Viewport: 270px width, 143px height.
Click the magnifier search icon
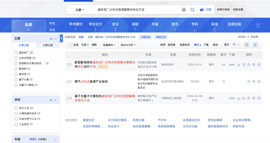coord(192,10)
